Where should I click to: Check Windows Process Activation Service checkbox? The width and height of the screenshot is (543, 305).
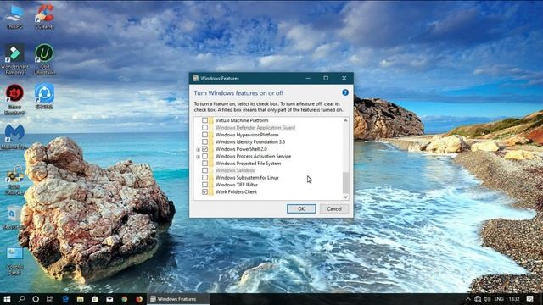point(204,156)
